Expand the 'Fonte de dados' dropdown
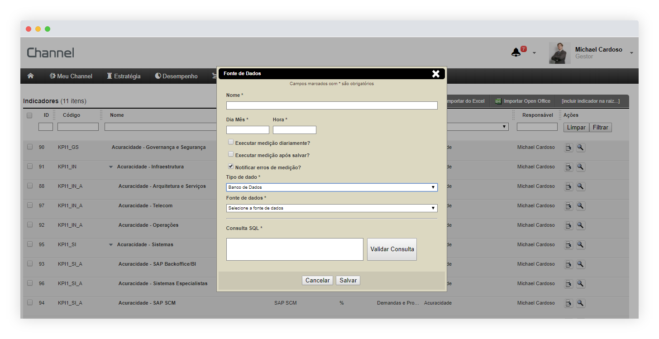The image size is (659, 339). pyautogui.click(x=332, y=208)
